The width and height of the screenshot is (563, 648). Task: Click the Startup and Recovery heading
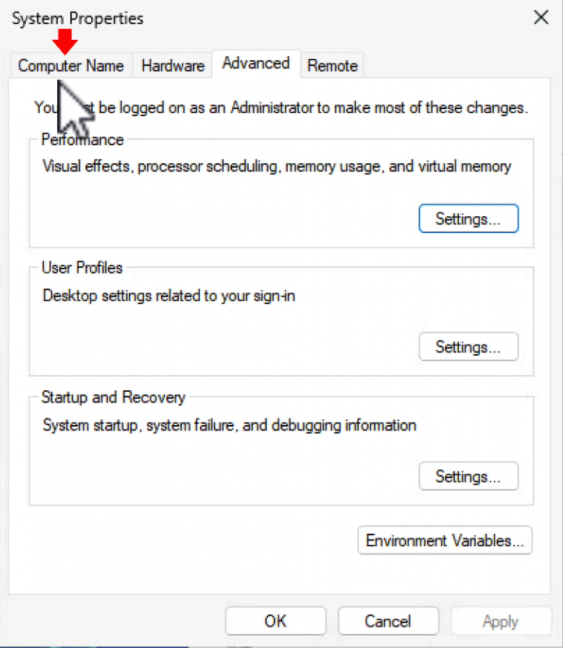[x=113, y=397]
